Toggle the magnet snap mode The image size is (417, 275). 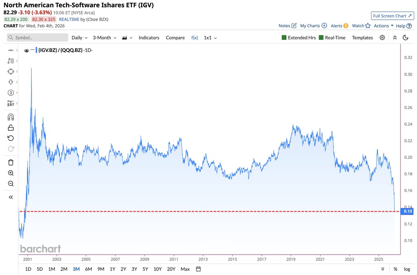pyautogui.click(x=10, y=117)
